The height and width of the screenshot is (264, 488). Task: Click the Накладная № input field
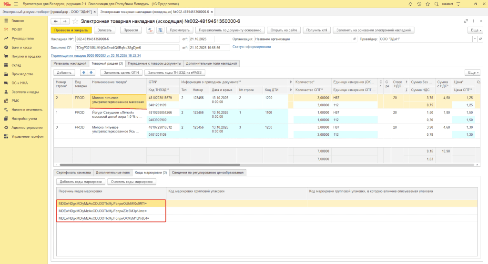127,39
